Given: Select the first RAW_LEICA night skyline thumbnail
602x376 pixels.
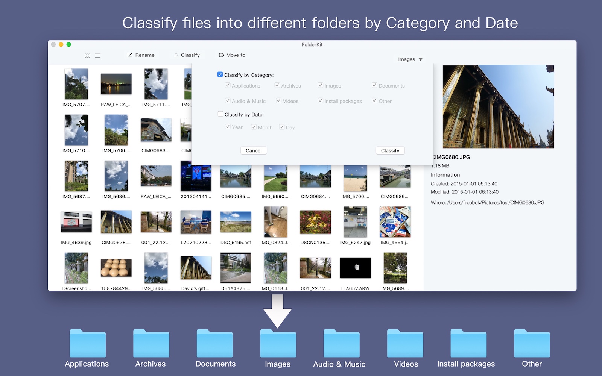Looking at the screenshot, I should click(x=116, y=84).
